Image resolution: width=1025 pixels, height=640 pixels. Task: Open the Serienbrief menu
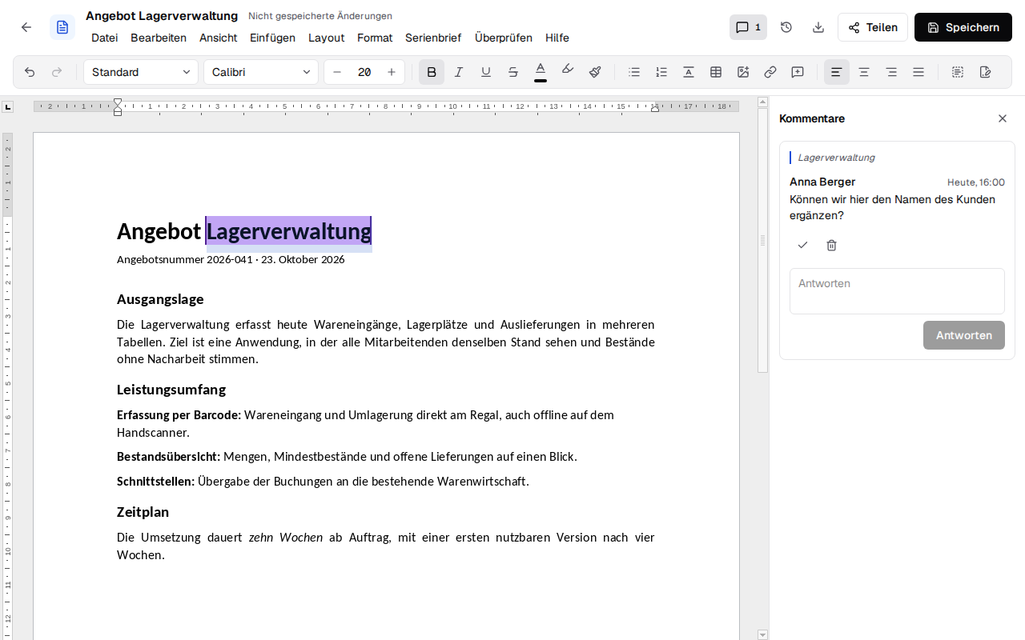433,38
